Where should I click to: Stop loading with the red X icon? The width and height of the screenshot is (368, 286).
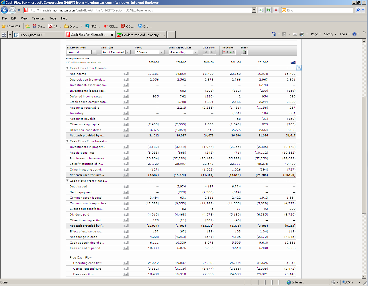(x=276, y=10)
